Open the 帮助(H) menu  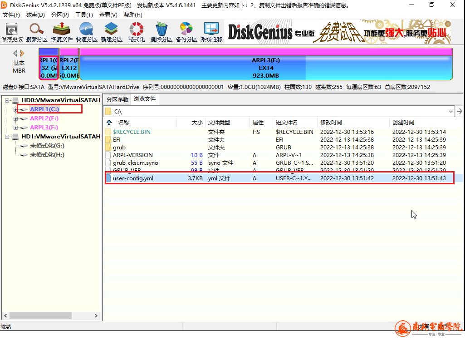point(133,15)
